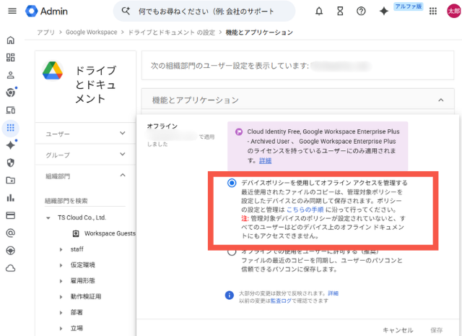
Task: Open the Apps icon in the sidebar
Action: [x=11, y=128]
